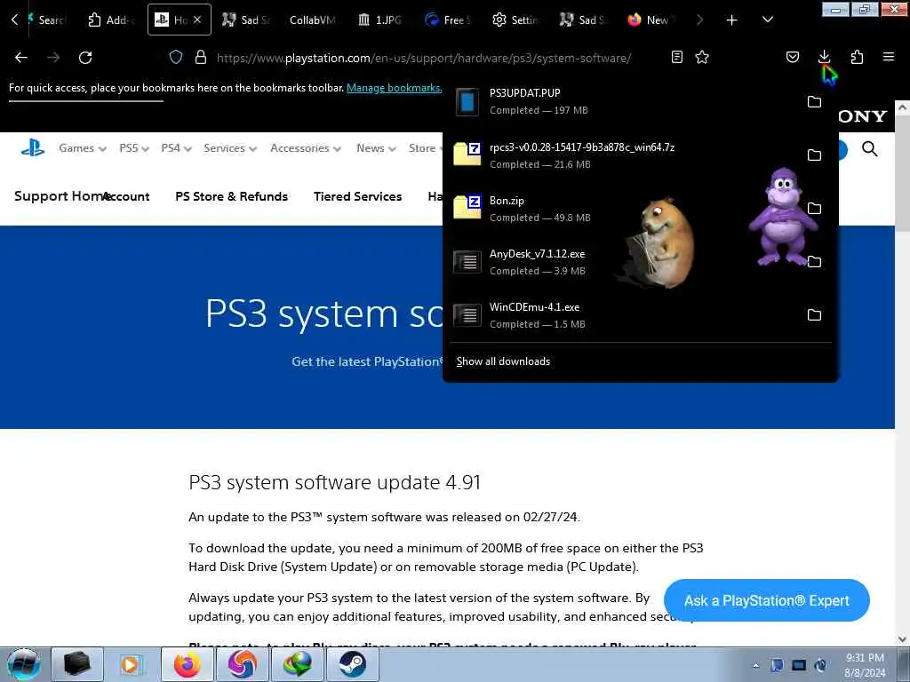Screen dimensions: 910x682
Task: Open the Manage bookmarks link
Action: pos(394,88)
